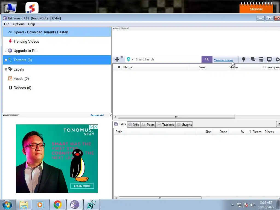Click the Action Center flag tray icon
The width and height of the screenshot is (280, 210).
pos(246,205)
